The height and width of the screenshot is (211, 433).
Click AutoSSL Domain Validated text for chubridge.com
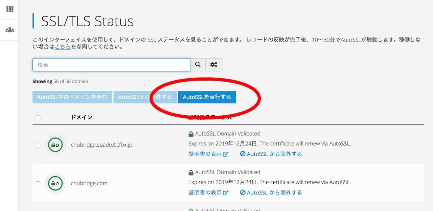228,172
